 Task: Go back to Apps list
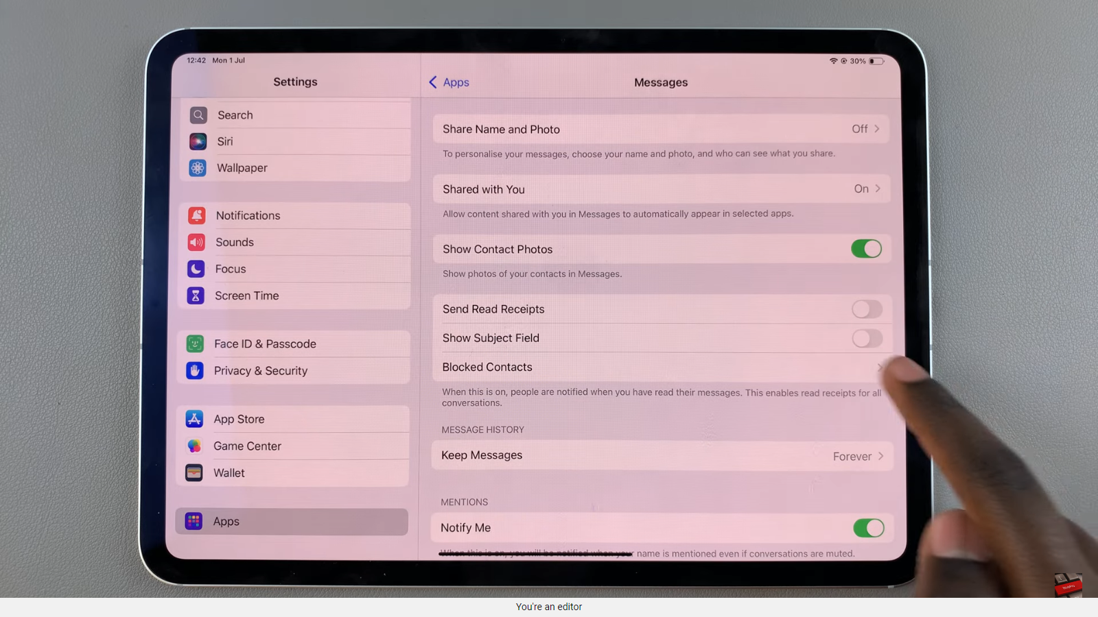449,82
